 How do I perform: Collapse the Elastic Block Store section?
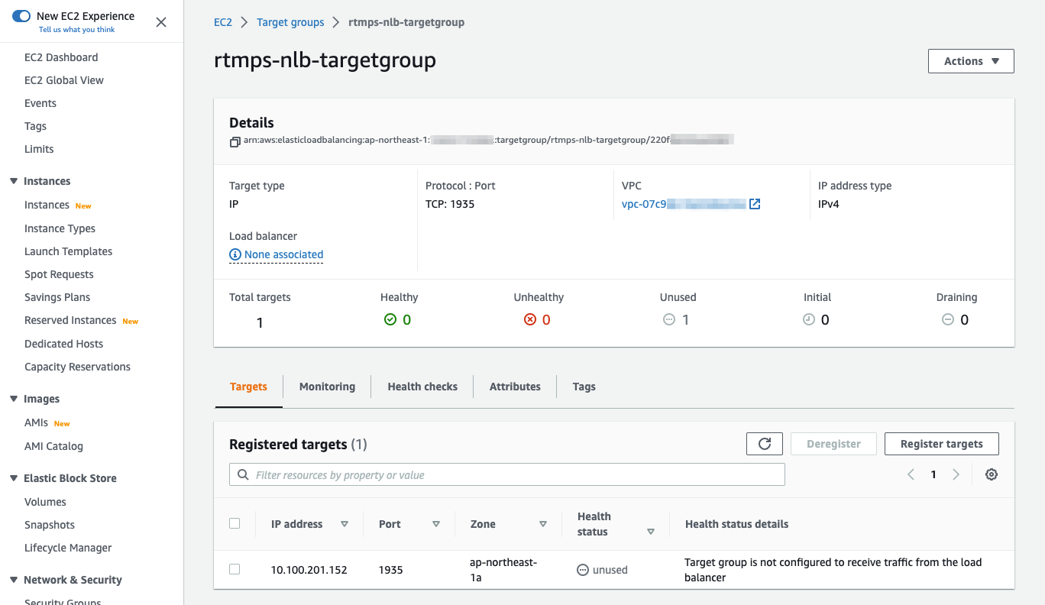point(14,478)
